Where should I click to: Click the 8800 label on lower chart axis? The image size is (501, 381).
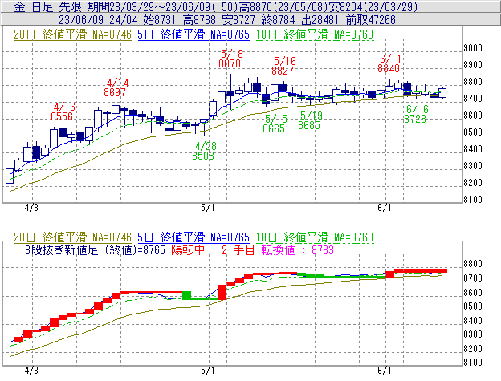tap(473, 264)
